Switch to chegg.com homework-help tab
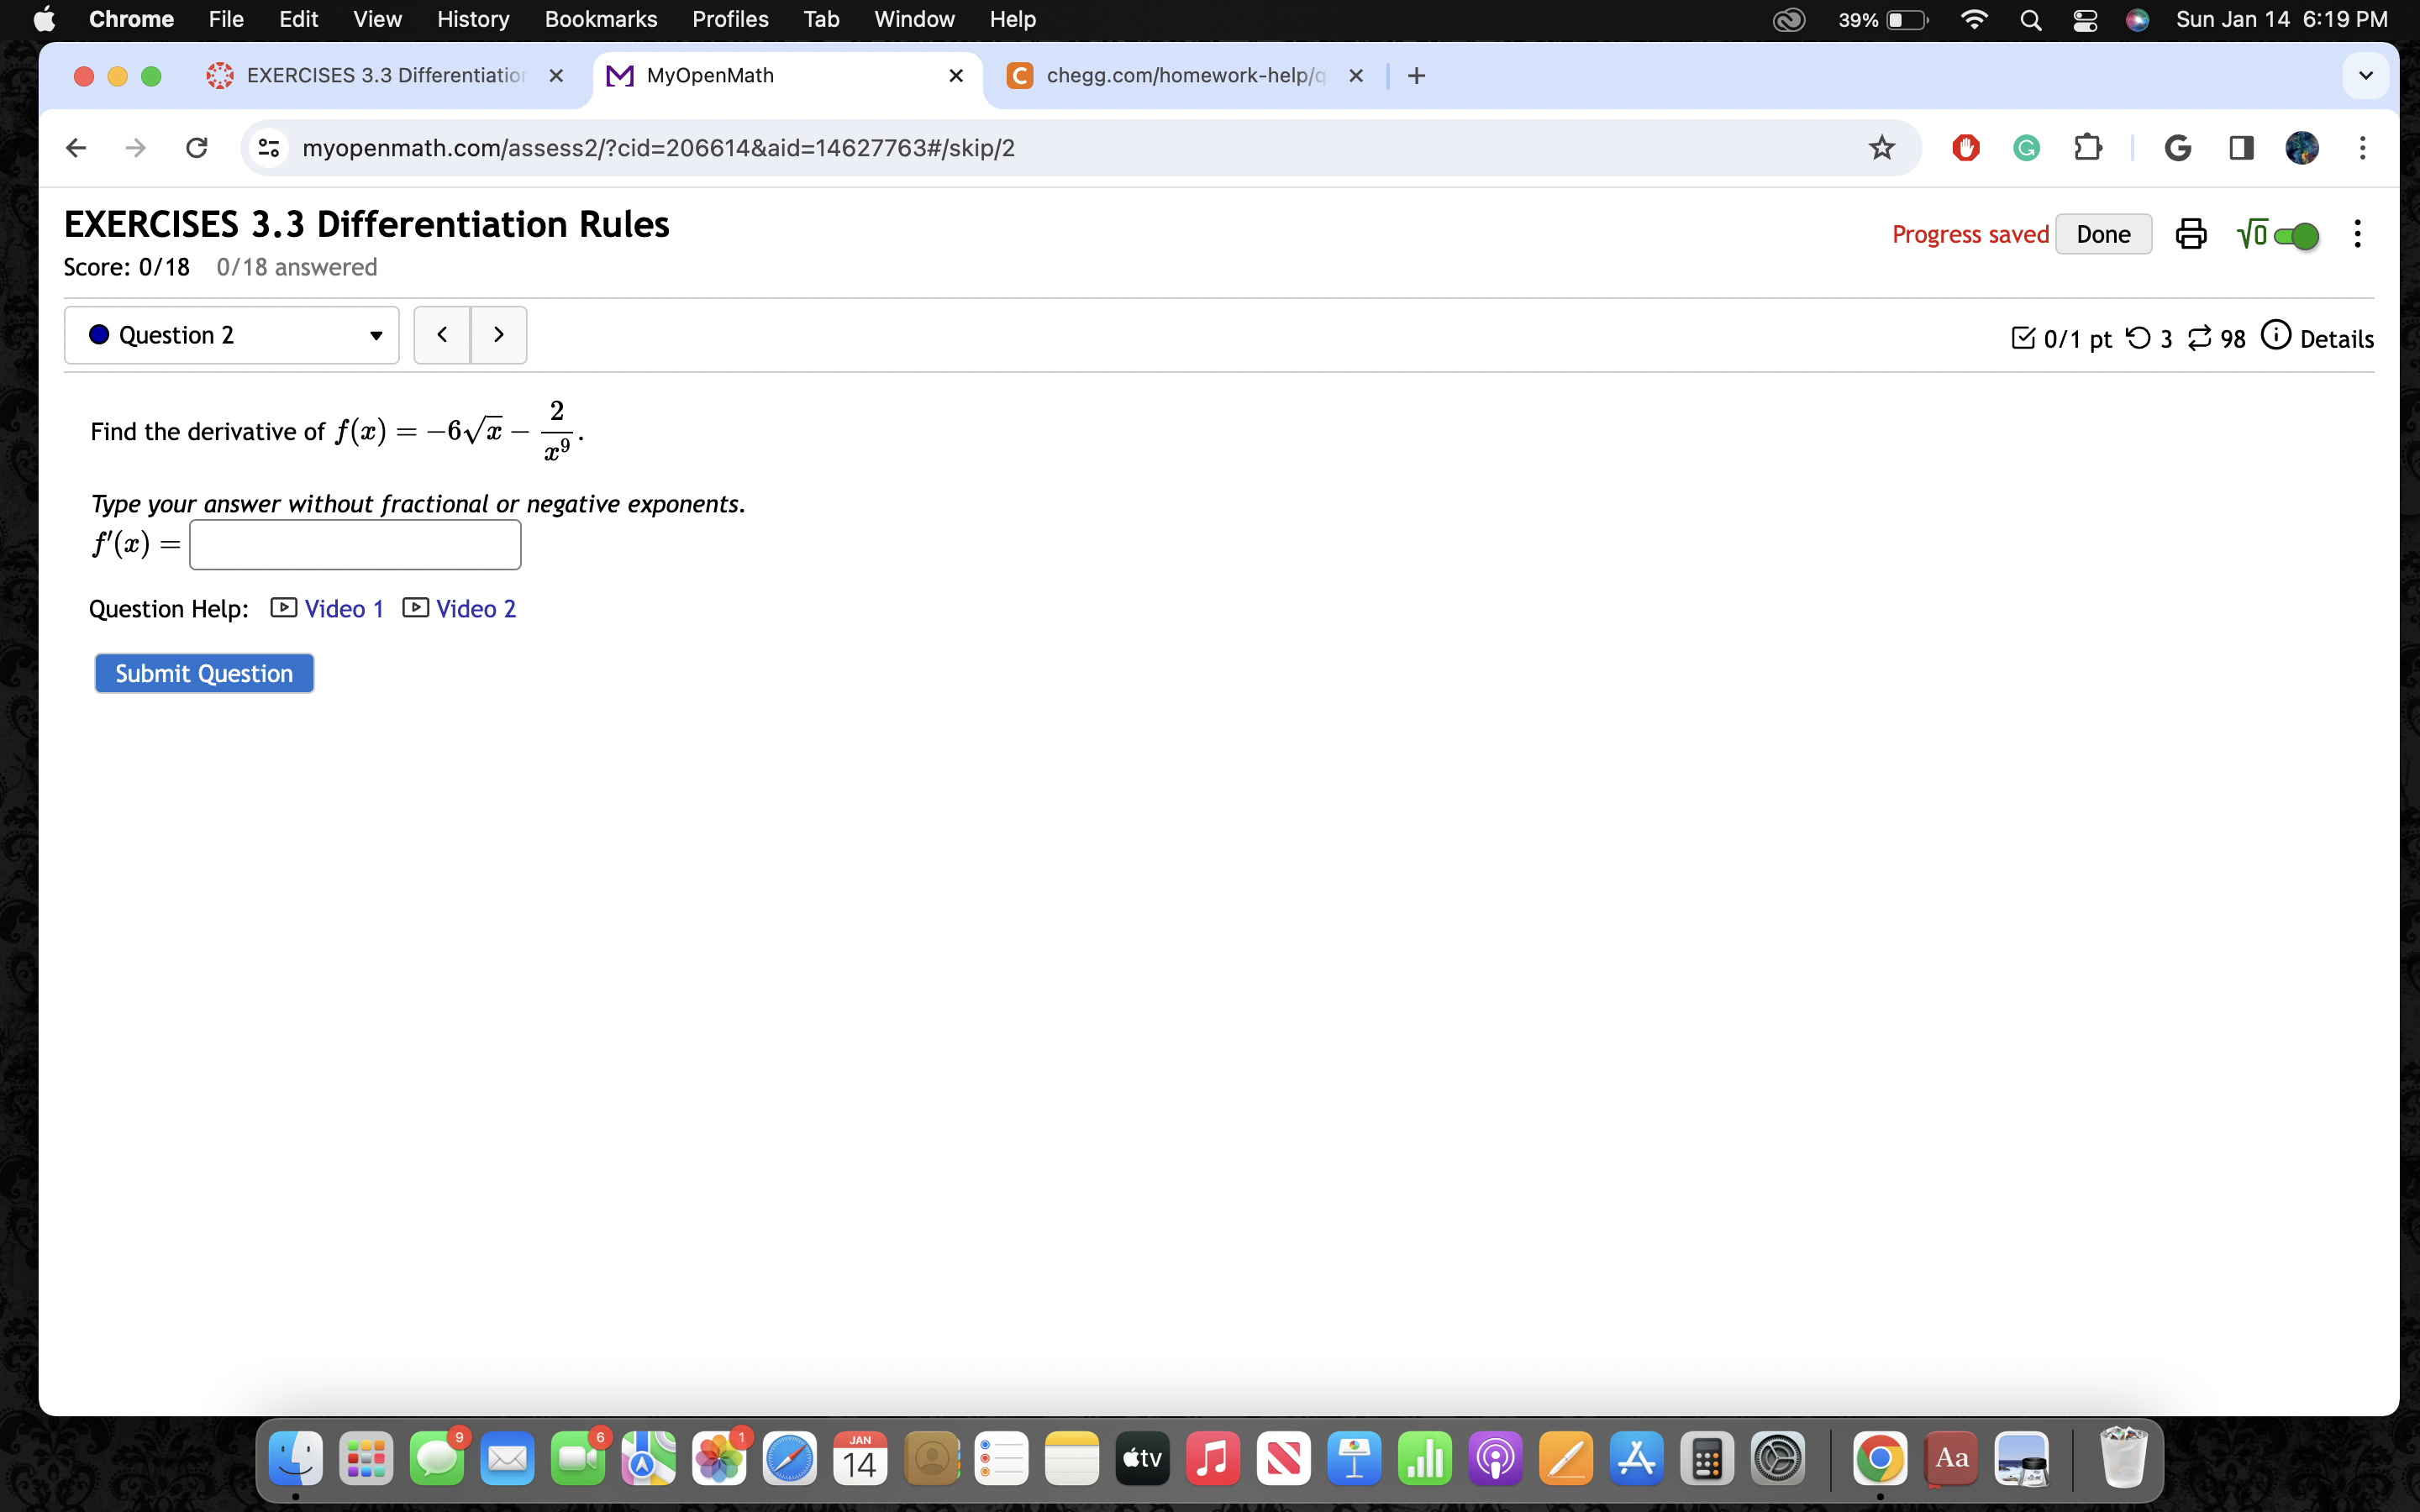2420x1512 pixels. (1180, 76)
